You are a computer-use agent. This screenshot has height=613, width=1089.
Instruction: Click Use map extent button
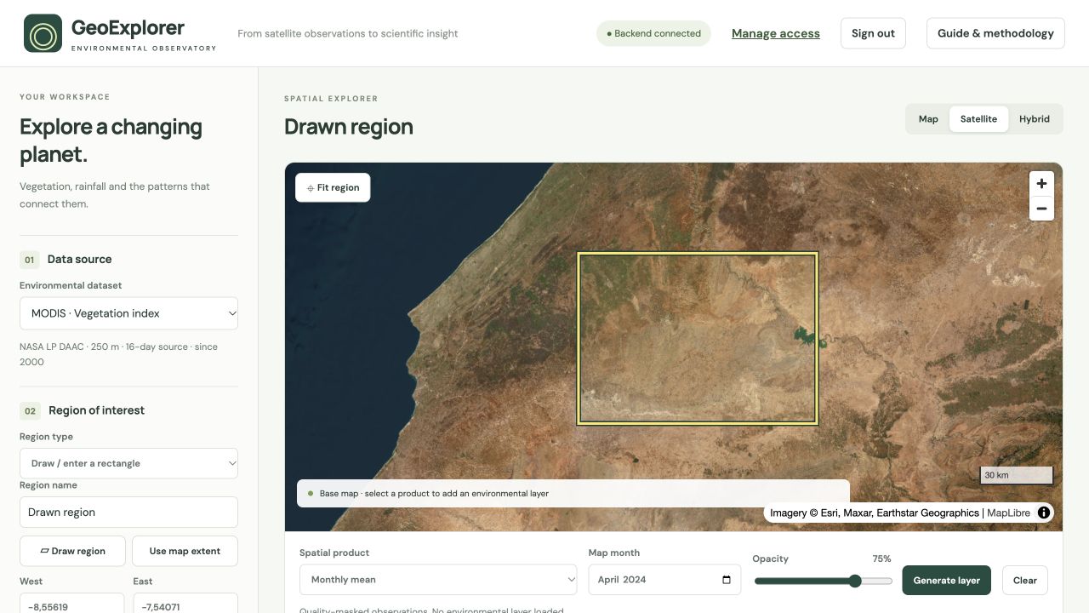tap(185, 551)
